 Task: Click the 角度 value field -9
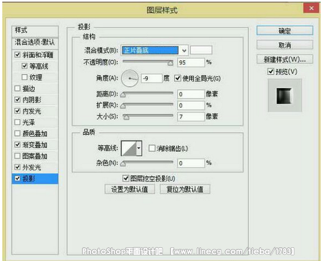pos(151,78)
